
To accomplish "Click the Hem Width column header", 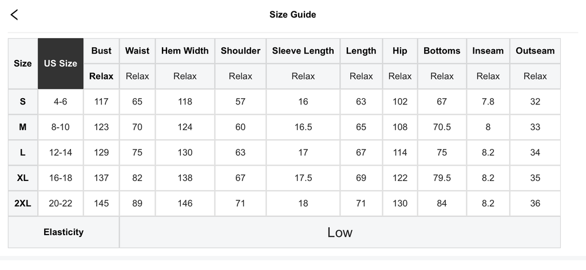I will (185, 51).
